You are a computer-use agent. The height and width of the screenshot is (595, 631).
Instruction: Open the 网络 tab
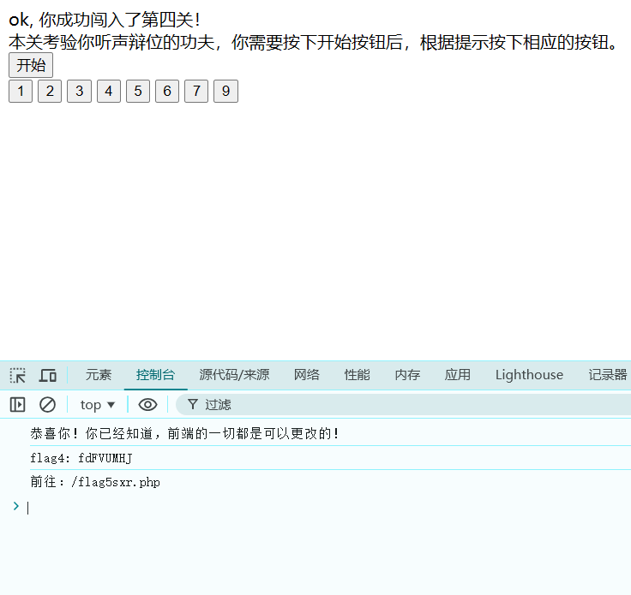pyautogui.click(x=307, y=375)
